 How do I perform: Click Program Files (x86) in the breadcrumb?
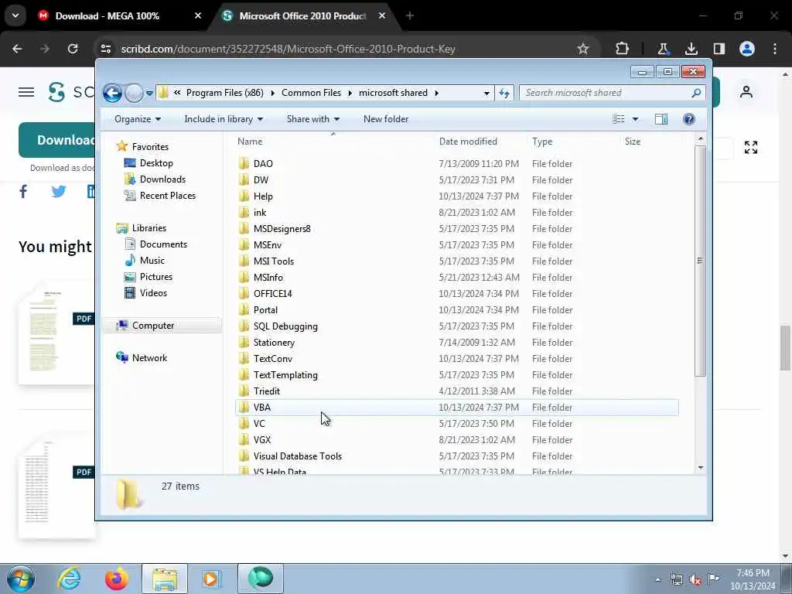(x=225, y=93)
